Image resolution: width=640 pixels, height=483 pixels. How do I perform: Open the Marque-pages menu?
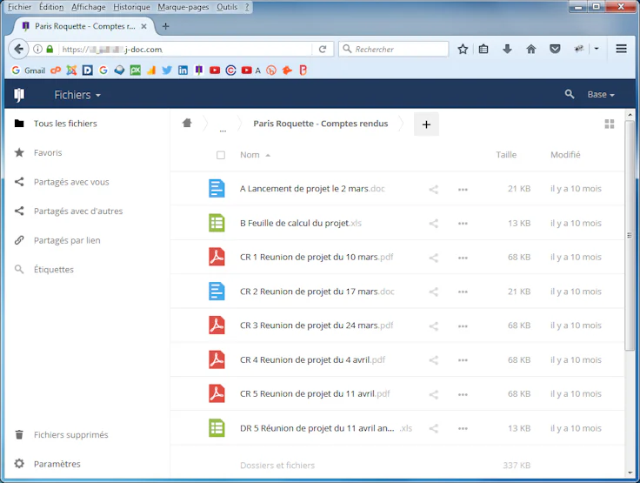click(x=183, y=7)
